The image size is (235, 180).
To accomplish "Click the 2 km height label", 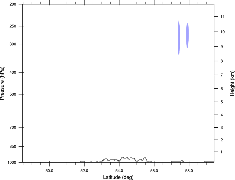I will click(221, 140).
